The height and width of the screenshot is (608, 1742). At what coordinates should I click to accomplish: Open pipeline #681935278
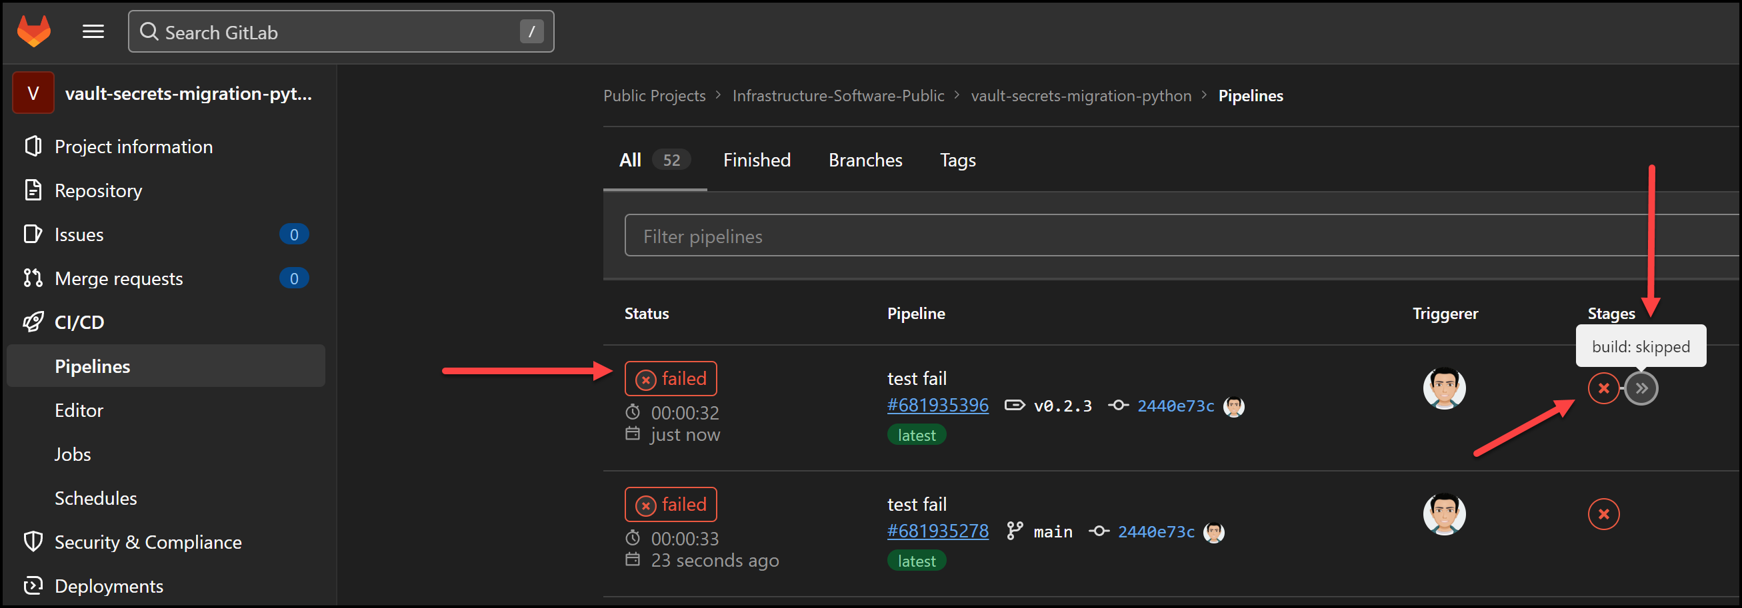tap(937, 531)
